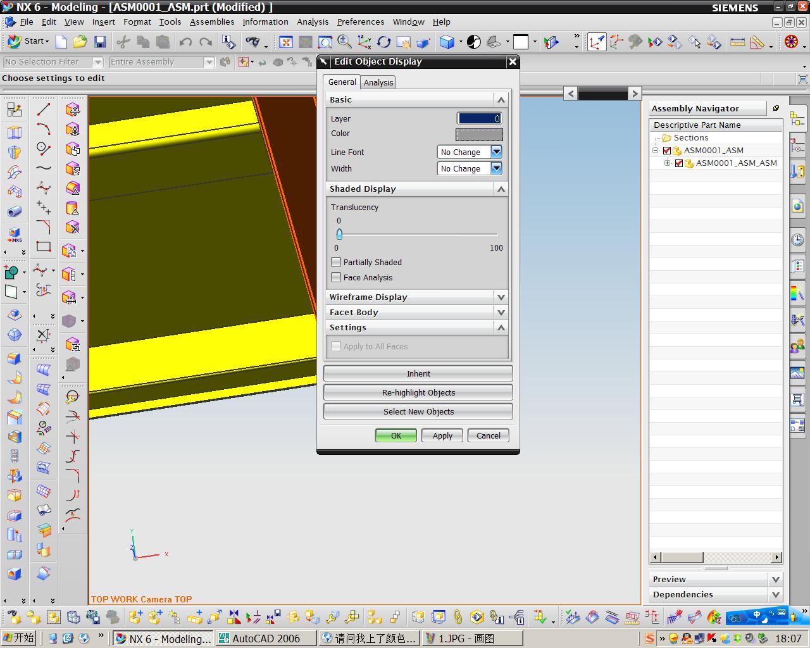
Task: Confirm with the OK button
Action: (396, 435)
